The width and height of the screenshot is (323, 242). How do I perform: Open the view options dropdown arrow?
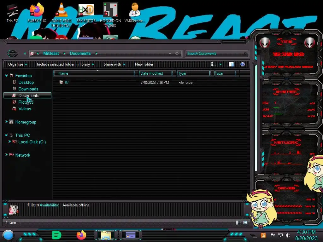220,64
